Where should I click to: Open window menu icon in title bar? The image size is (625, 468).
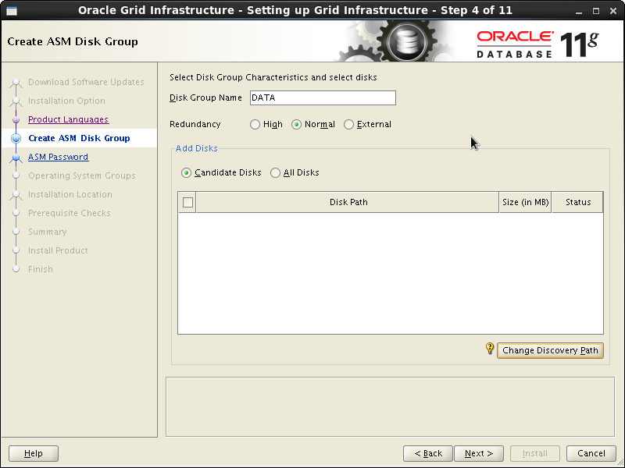(12, 11)
